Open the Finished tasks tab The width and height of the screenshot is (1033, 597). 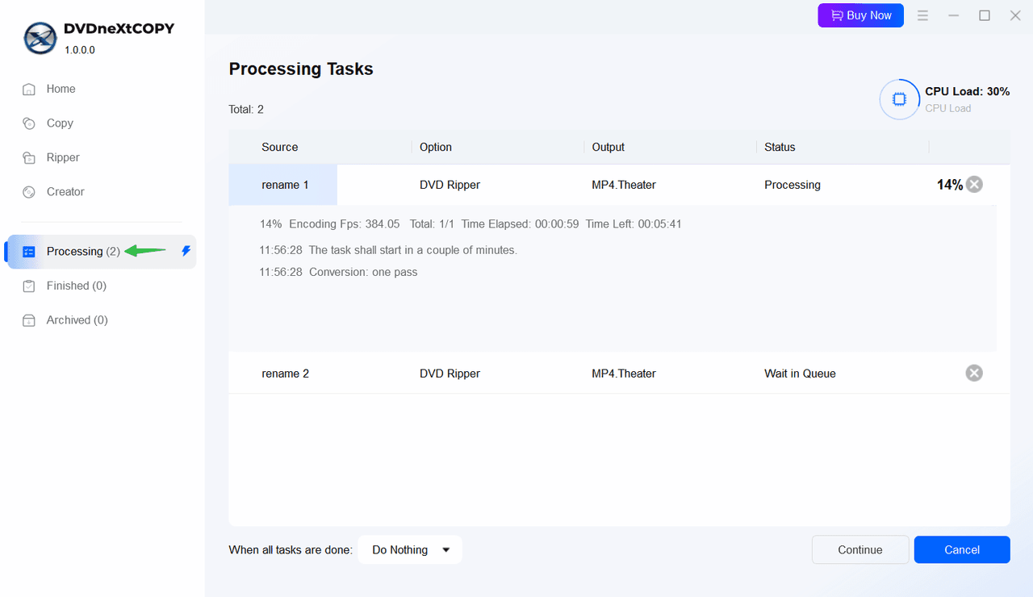point(76,286)
